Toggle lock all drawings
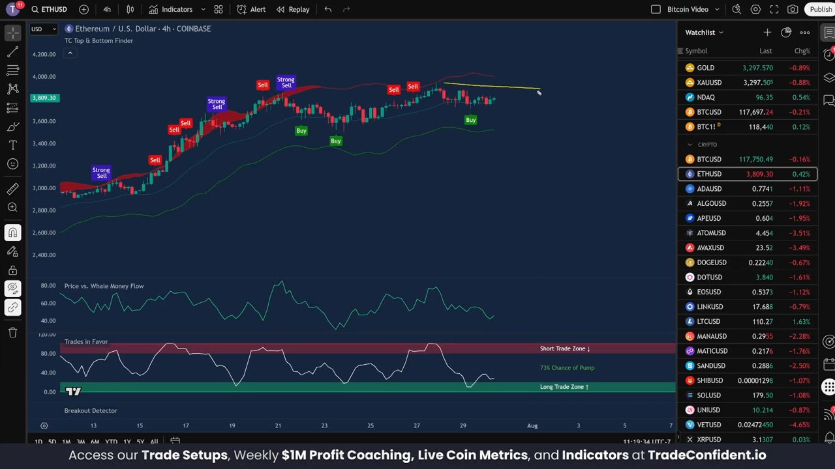 click(12, 270)
